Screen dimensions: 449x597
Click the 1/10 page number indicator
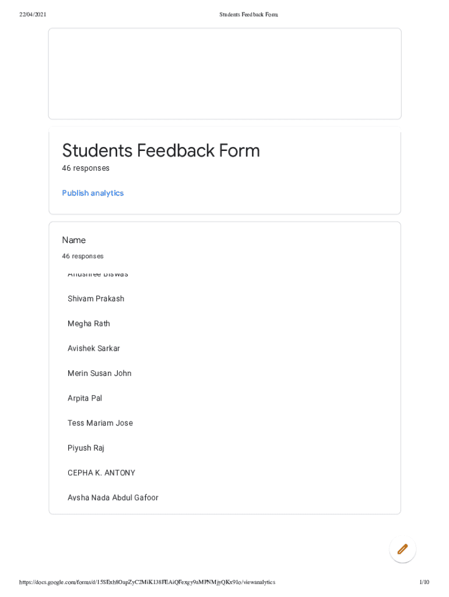(424, 582)
